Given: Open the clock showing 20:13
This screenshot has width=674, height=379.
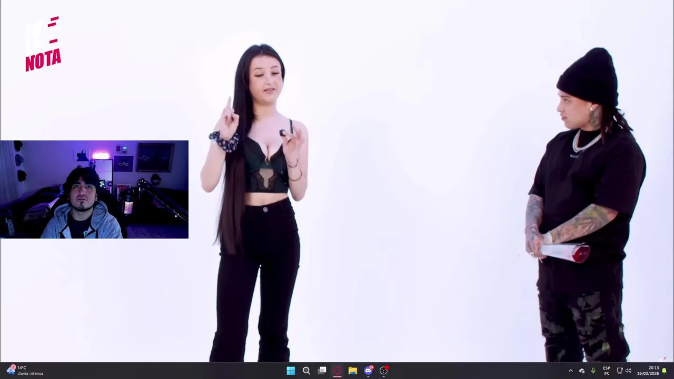Looking at the screenshot, I should [648, 371].
